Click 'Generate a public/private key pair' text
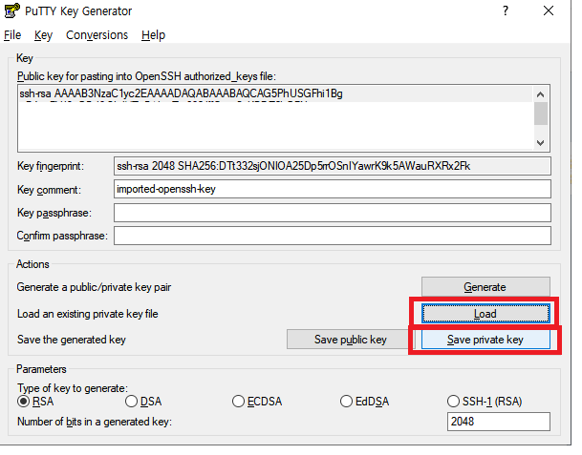The width and height of the screenshot is (582, 455). [x=94, y=287]
